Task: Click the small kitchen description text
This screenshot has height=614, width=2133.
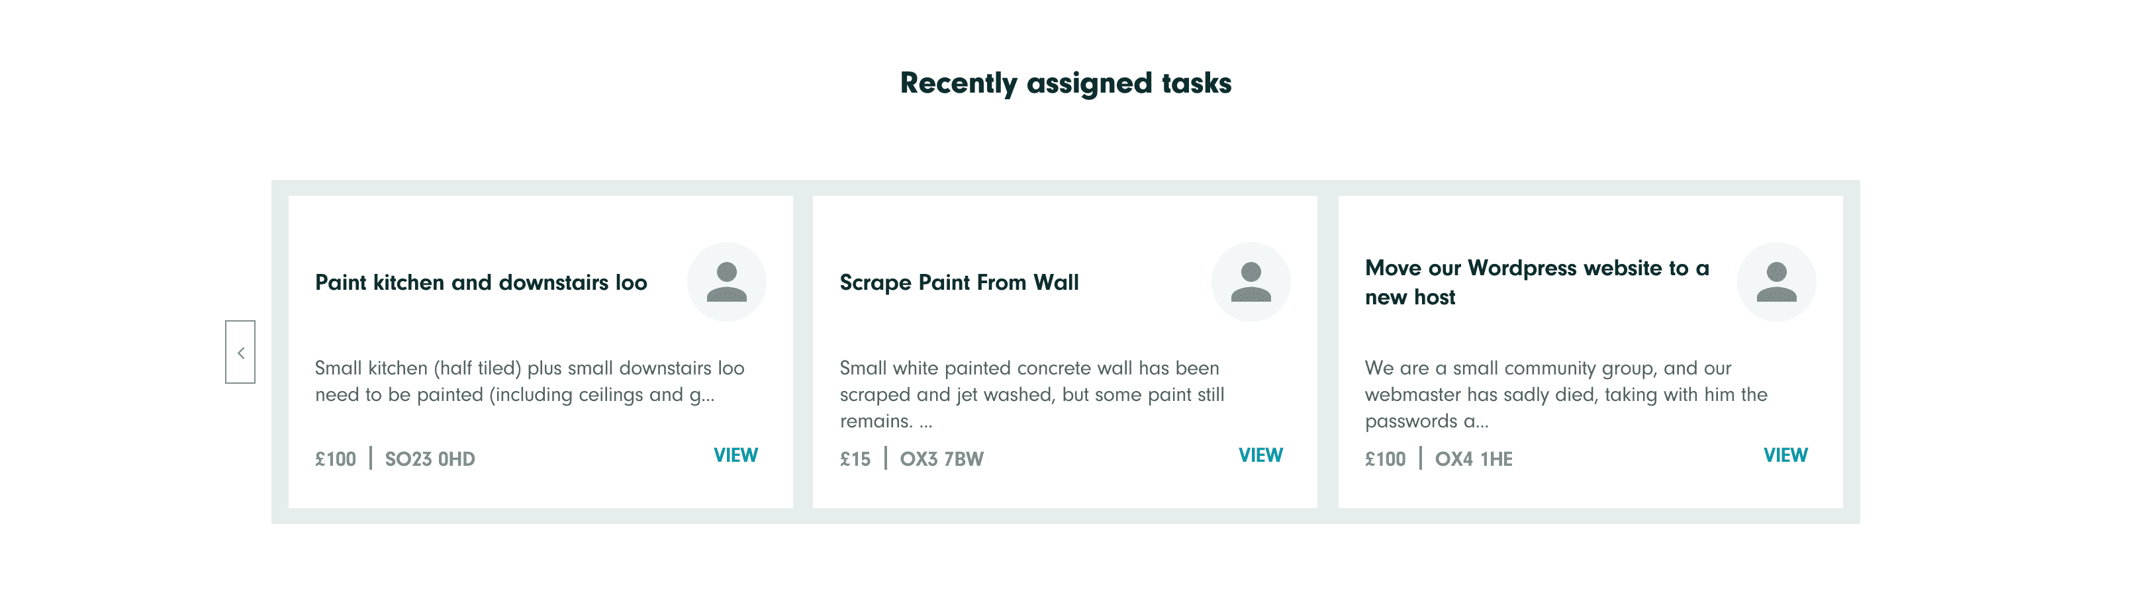Action: 528,380
